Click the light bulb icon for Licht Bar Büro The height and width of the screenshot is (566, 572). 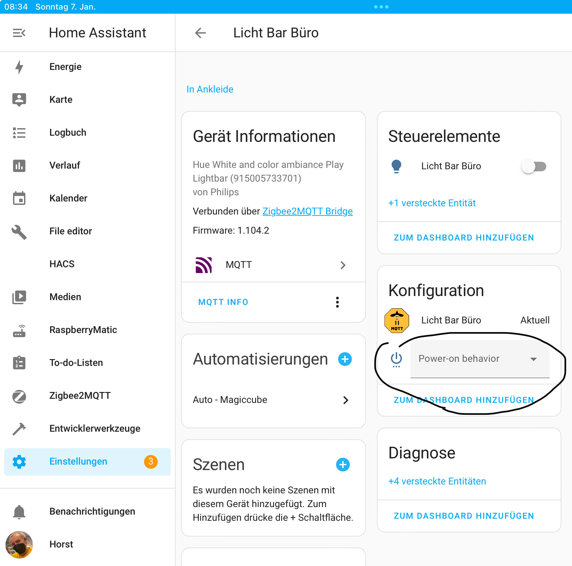pos(396,166)
